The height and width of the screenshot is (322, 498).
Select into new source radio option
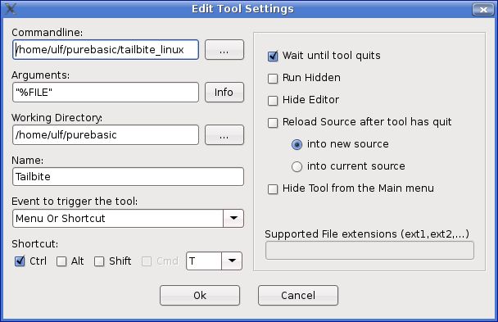click(297, 145)
